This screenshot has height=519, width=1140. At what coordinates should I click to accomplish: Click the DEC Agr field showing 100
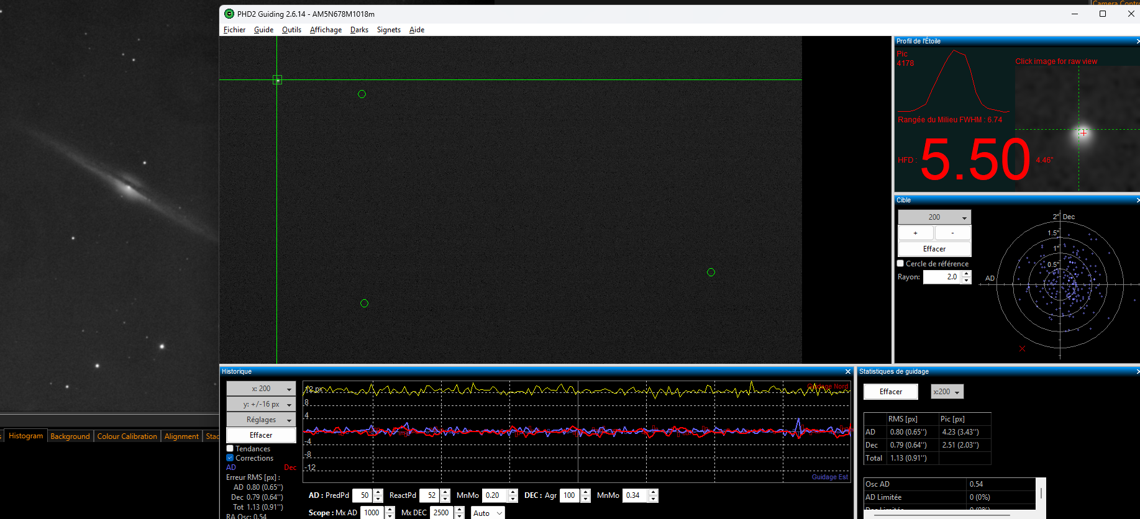570,495
